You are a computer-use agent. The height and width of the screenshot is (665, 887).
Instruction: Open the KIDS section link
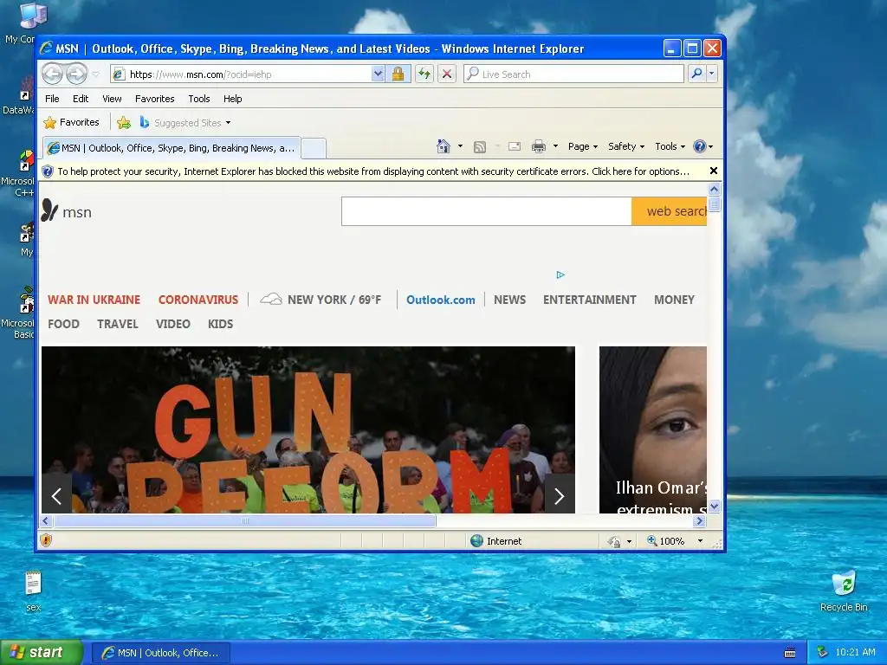(220, 324)
